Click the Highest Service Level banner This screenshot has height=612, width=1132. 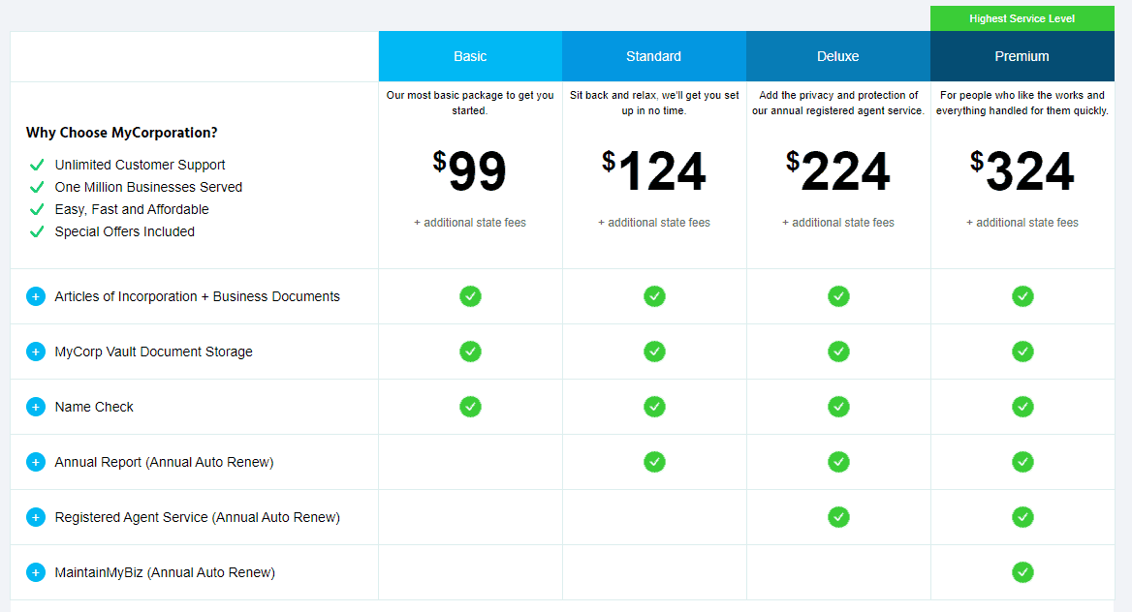click(x=1022, y=18)
